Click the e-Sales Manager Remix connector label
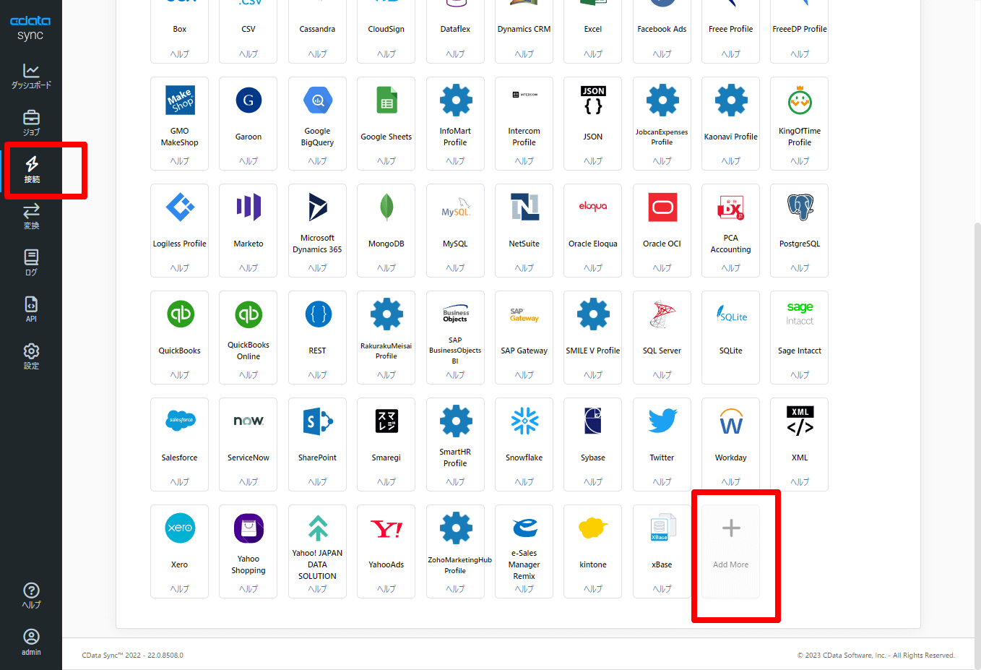This screenshot has height=670, width=981. coord(524,565)
